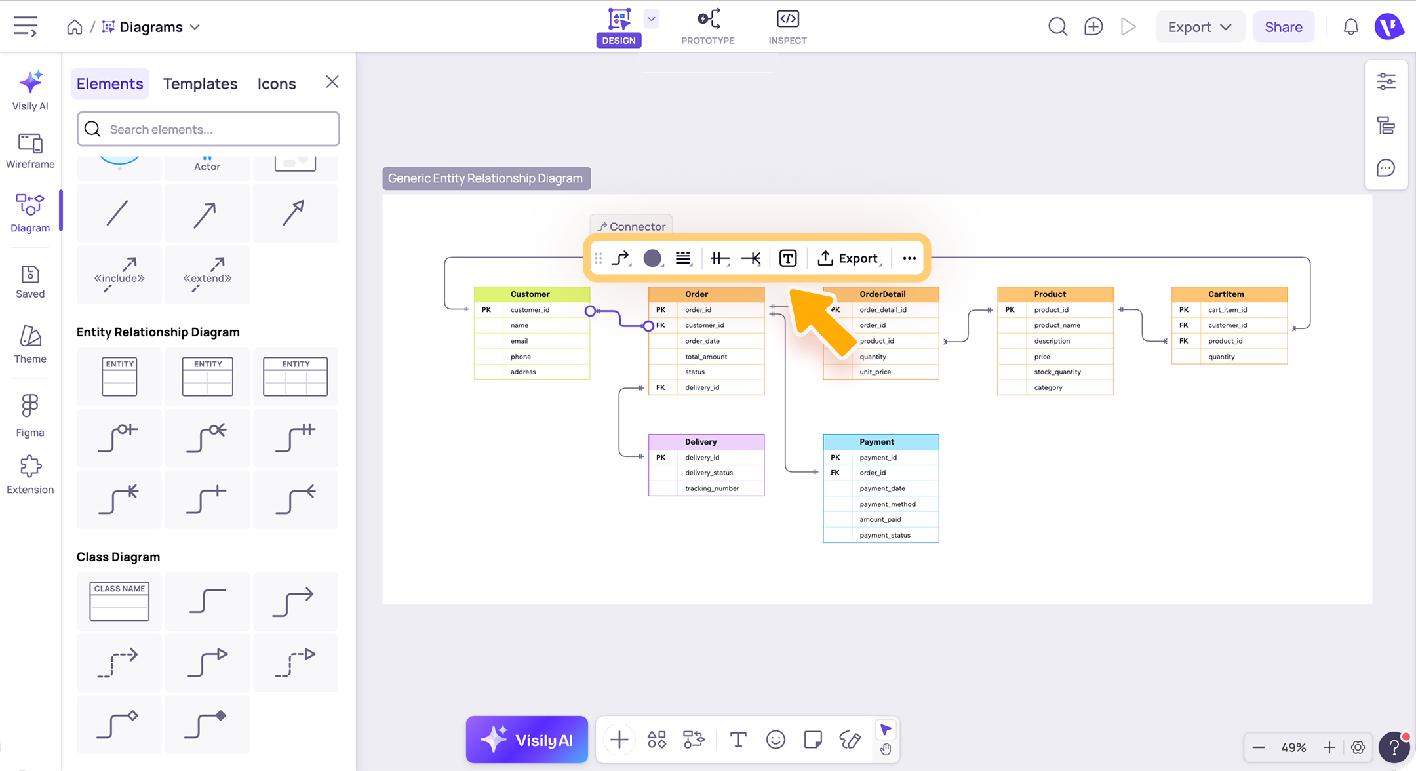
Task: Select the hand pan tool
Action: (x=886, y=749)
